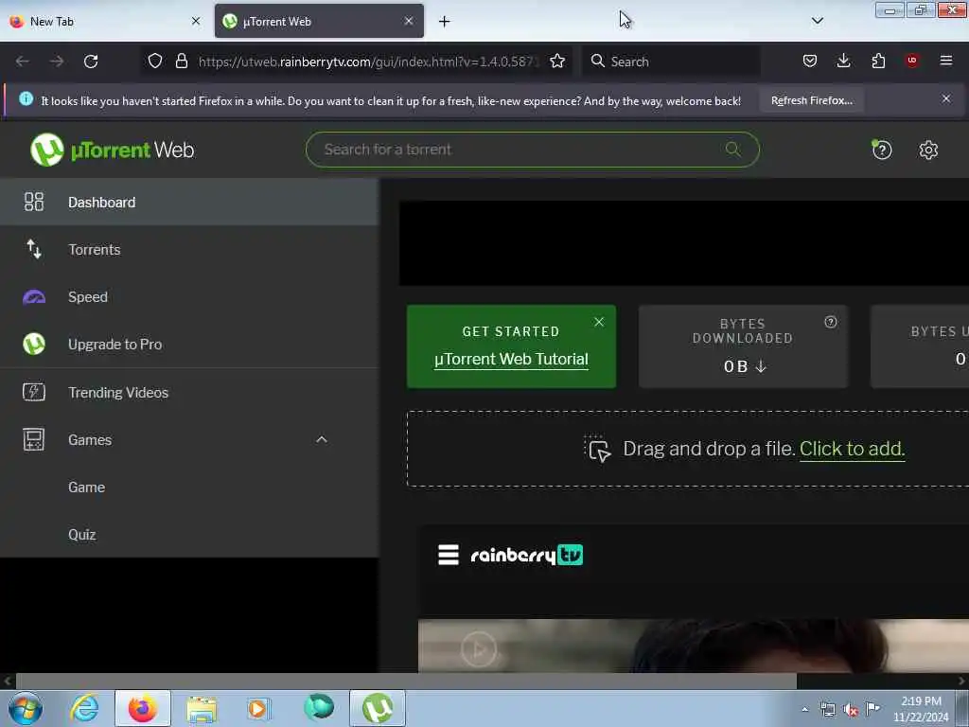Show hidden system tray icons
This screenshot has height=727, width=969.
[x=804, y=709]
